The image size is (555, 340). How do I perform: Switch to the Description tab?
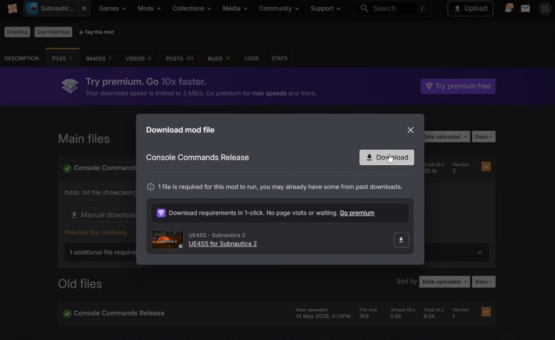click(x=22, y=58)
